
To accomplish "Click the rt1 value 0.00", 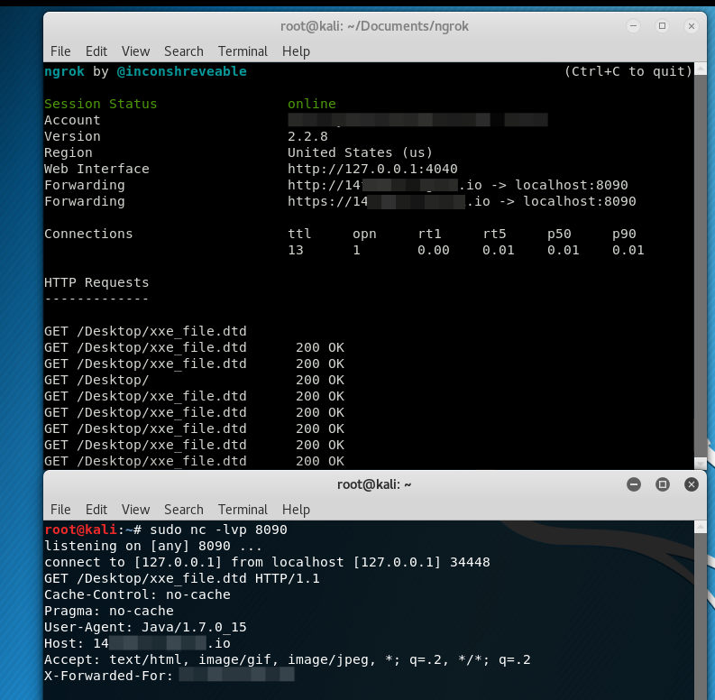I will click(433, 250).
